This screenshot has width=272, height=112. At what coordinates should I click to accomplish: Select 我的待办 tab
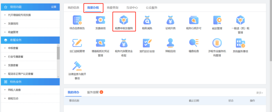(x=73, y=92)
